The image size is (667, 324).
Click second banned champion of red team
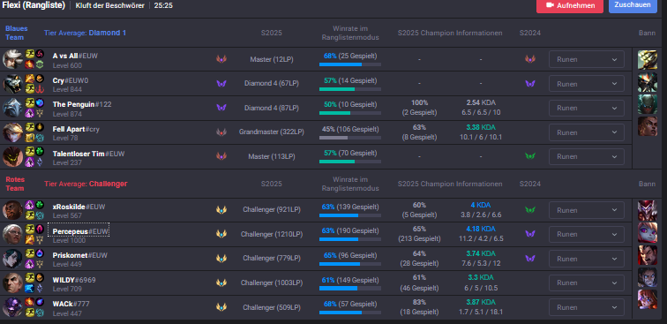click(x=648, y=232)
